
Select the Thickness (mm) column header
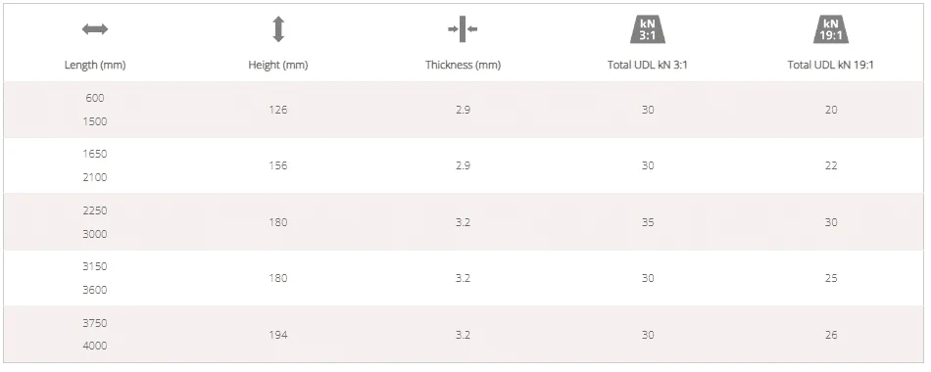(x=464, y=66)
